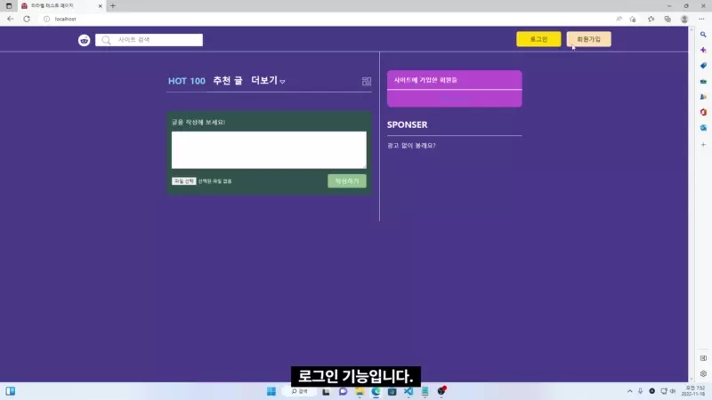Click the page vertical scrollbar

(x=692, y=204)
